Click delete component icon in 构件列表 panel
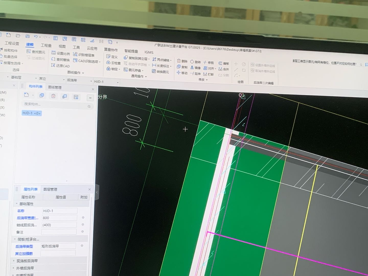 (53, 96)
